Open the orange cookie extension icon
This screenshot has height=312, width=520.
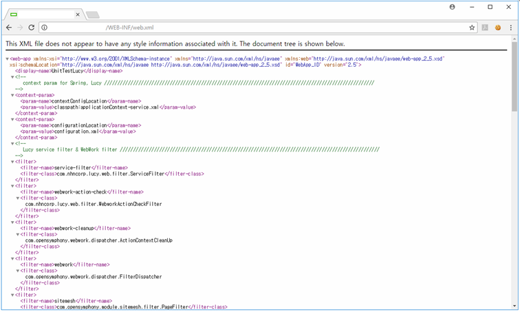[498, 28]
